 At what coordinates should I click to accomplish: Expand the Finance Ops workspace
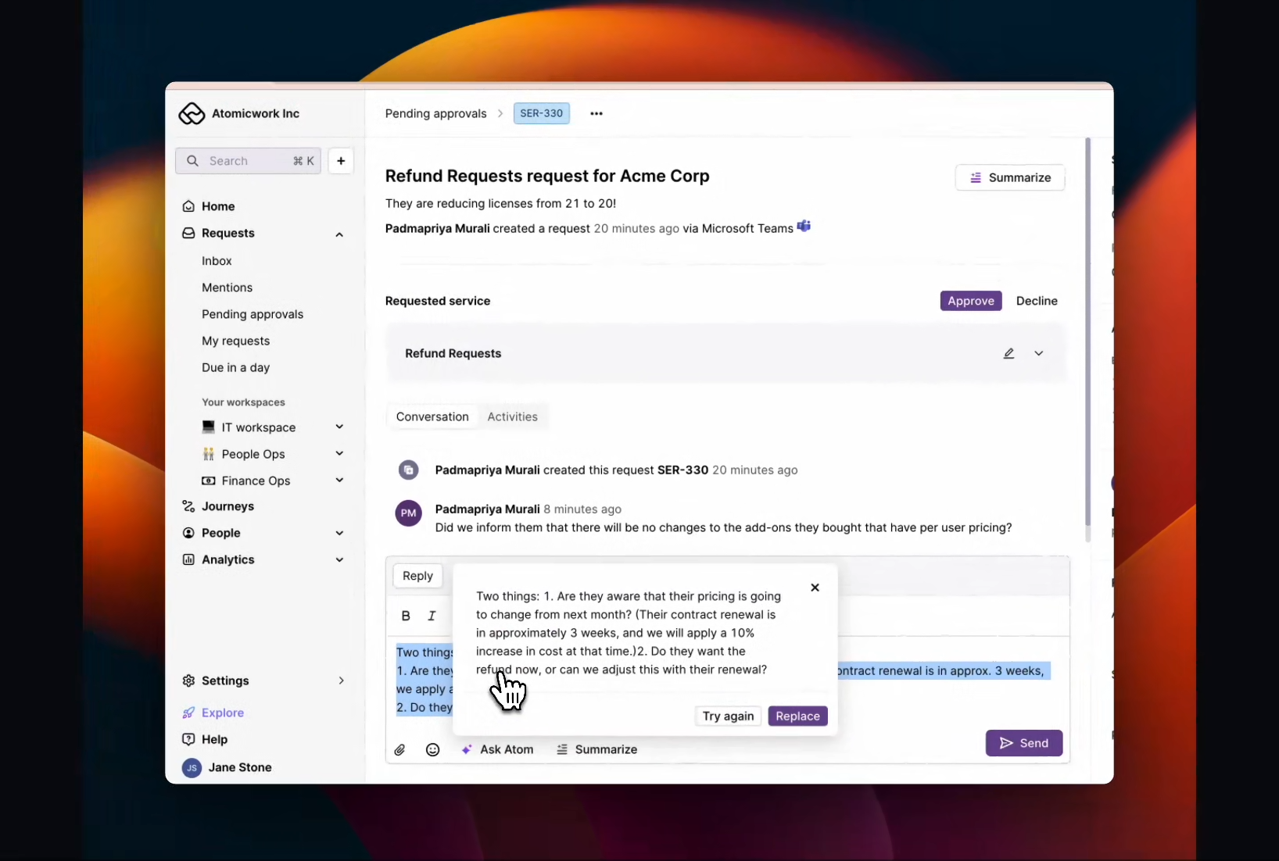[x=339, y=481]
